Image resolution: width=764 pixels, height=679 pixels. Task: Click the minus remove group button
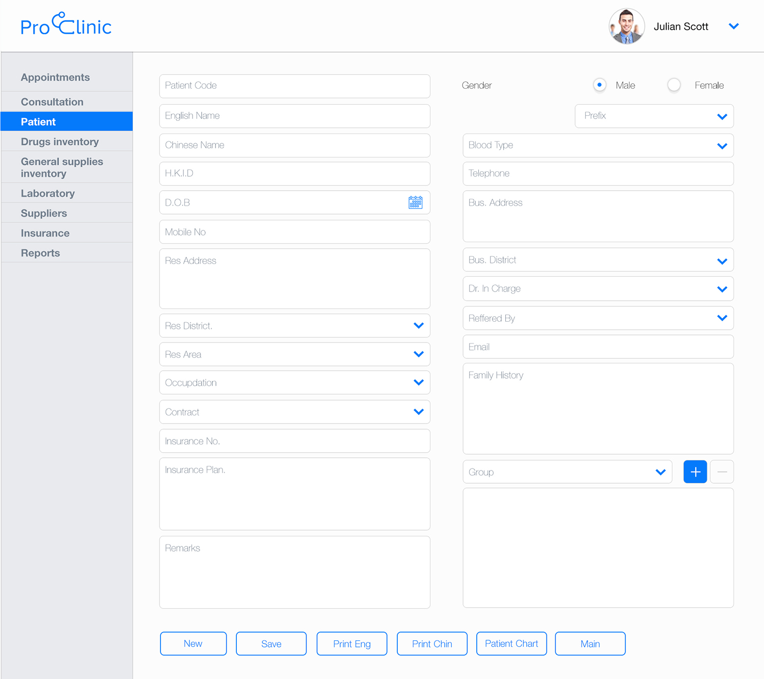pos(722,472)
